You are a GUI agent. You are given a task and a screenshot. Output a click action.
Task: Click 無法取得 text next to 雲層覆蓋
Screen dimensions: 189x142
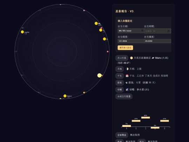click(135, 135)
